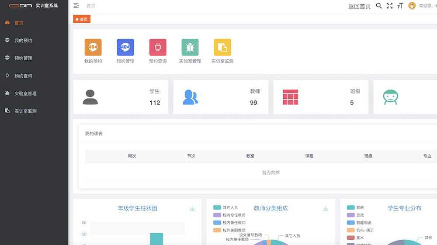Viewport: 437px width, 245px height.
Task: Click 班级 column header in table
Action: pos(368,156)
